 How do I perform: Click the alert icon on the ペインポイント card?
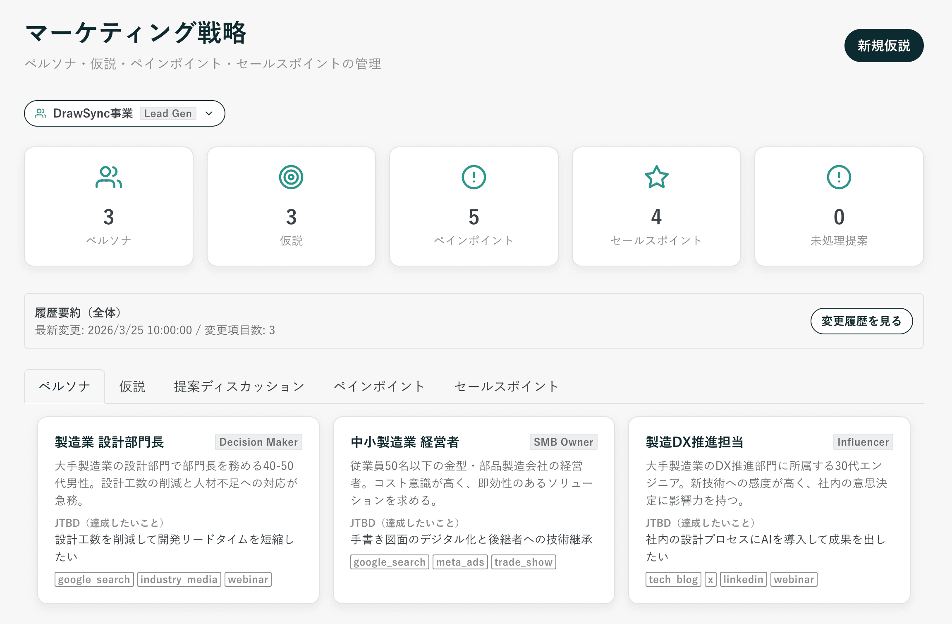click(x=474, y=176)
